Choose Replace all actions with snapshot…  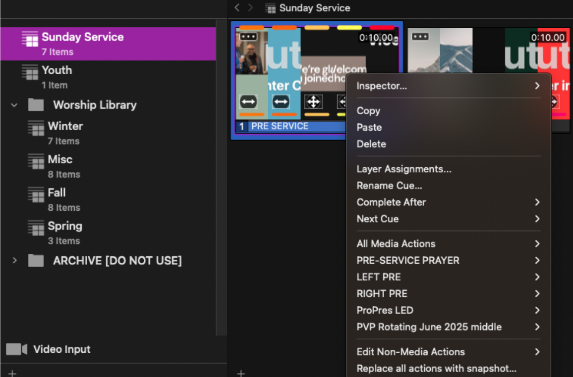[x=436, y=369]
